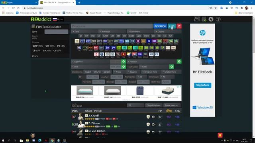Select the MC season icon

(x=80, y=48)
